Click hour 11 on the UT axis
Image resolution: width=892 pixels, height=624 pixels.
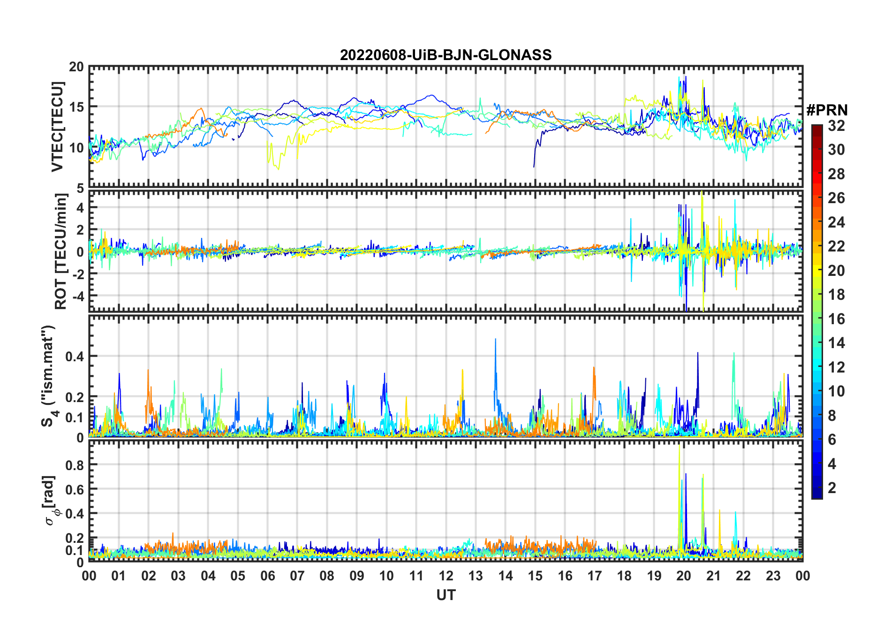point(416,576)
